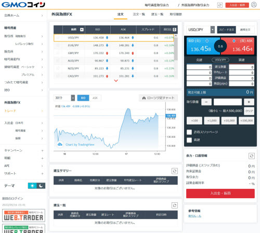Add +100,000 to trade quantity
The image size is (260, 233).
coord(246,121)
